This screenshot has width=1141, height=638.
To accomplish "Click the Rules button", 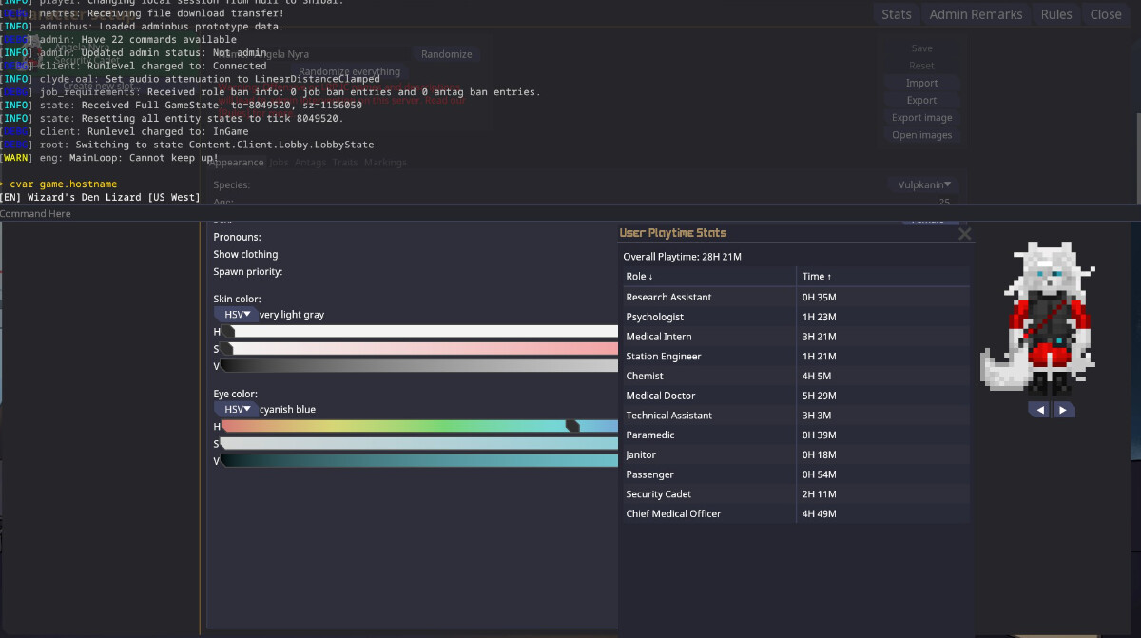I will [1055, 14].
